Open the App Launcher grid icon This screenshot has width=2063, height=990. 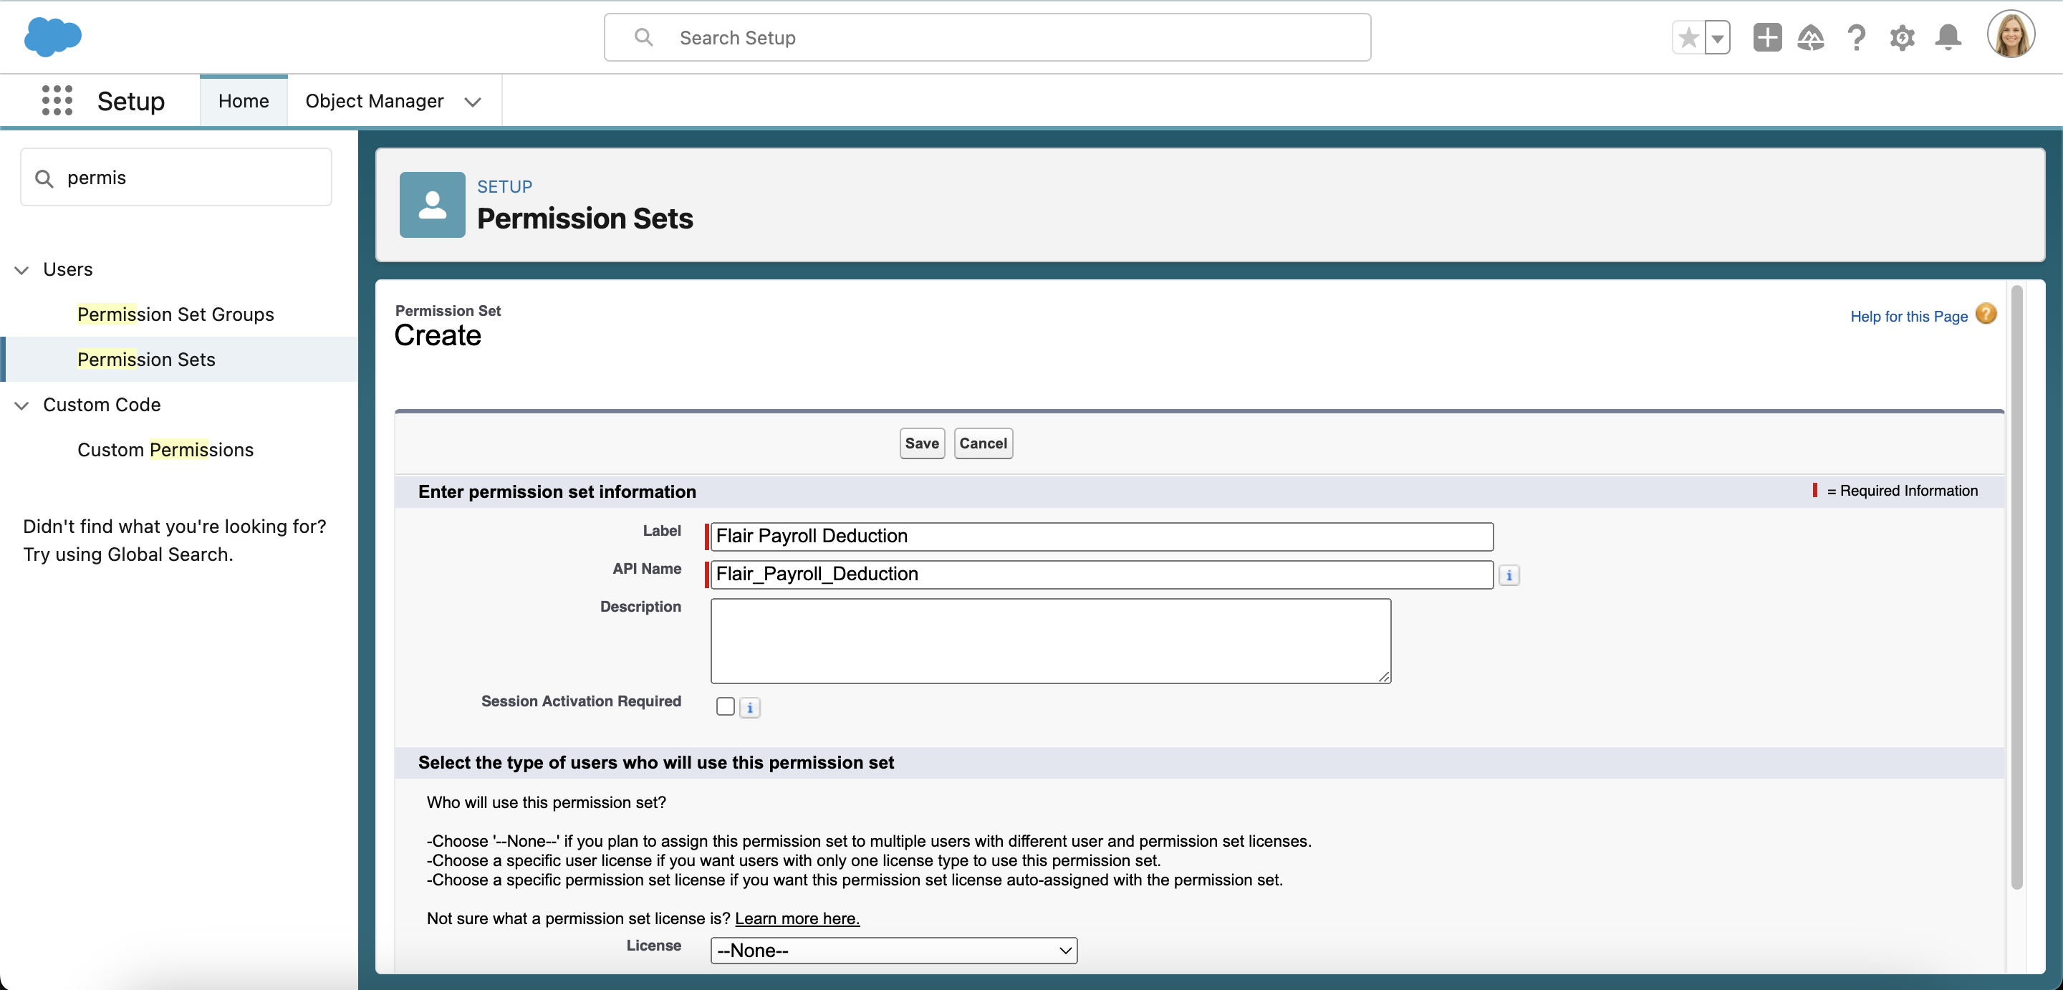57,101
